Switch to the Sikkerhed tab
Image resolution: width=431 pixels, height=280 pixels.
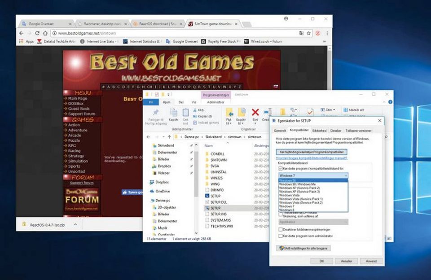[x=319, y=131]
